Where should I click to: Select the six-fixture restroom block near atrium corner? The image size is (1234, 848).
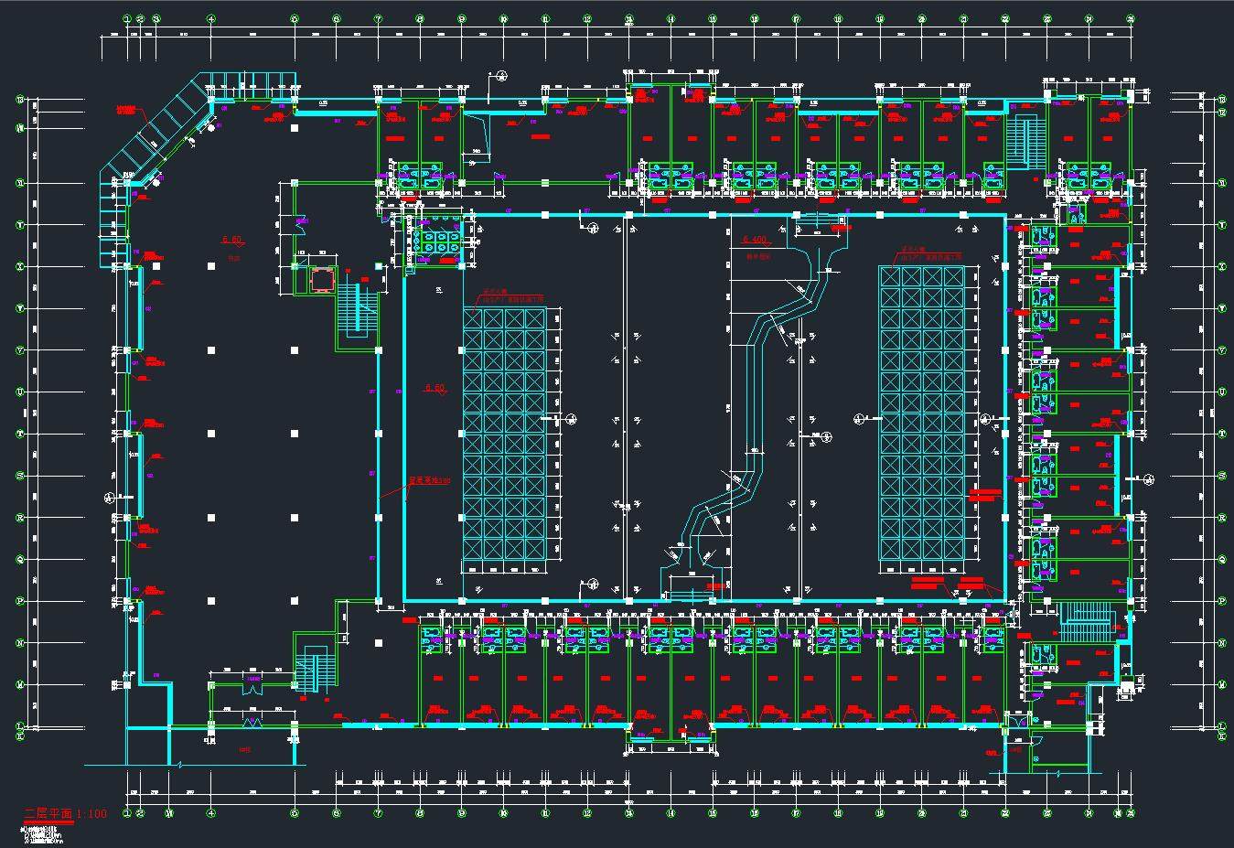(437, 241)
